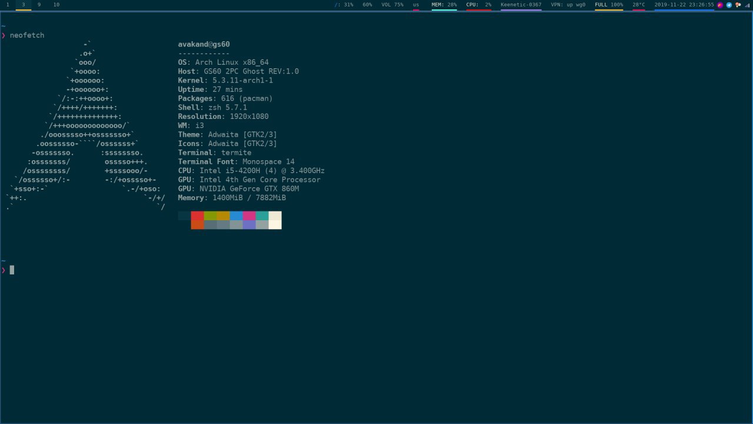This screenshot has width=753, height=424.
Task: Click the MEM 28% status block
Action: pos(444,5)
